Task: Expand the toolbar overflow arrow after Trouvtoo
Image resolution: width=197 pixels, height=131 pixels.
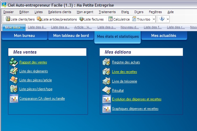Action: tap(154, 19)
